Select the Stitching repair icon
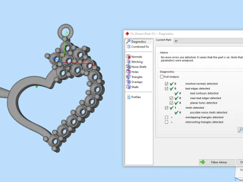 129,62
